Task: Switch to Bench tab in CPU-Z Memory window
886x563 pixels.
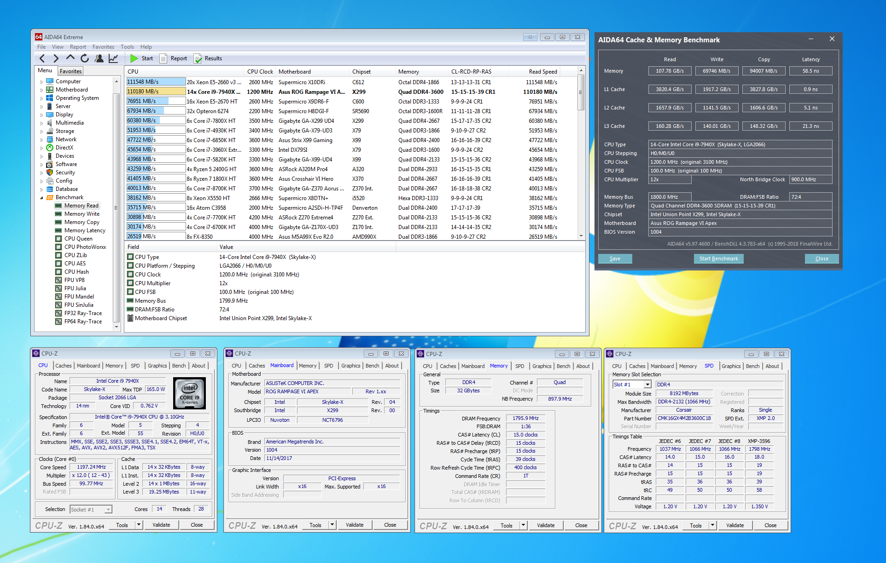Action: point(563,366)
